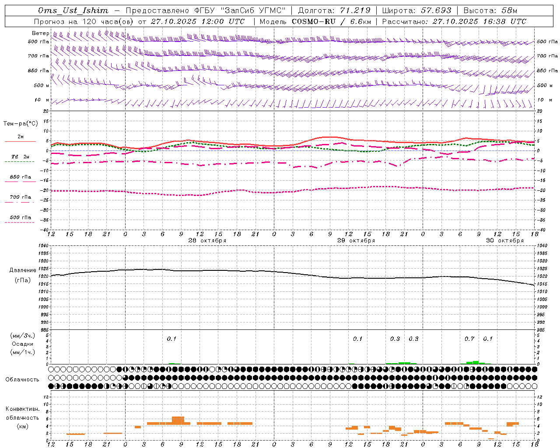The height and width of the screenshot is (448, 560).
Task: Click the 850 гПа temperature legend entry
Action: (20, 177)
